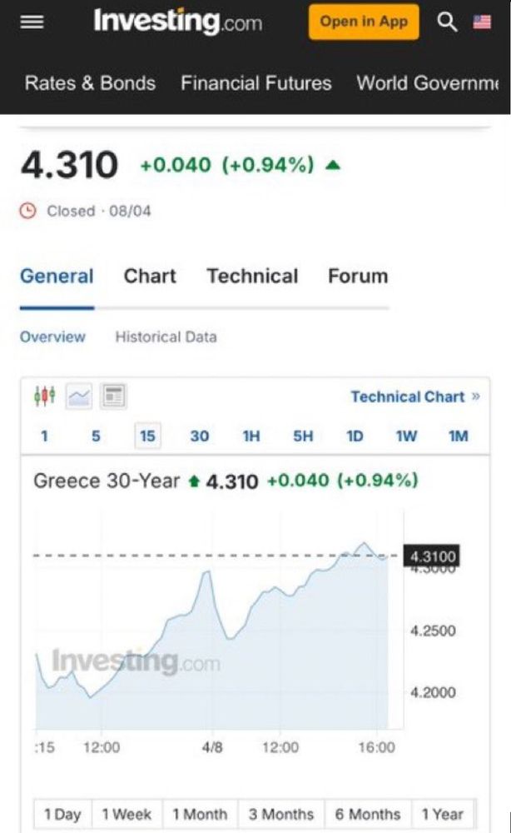Switch to the Forum tab
The height and width of the screenshot is (833, 511).
pyautogui.click(x=358, y=277)
